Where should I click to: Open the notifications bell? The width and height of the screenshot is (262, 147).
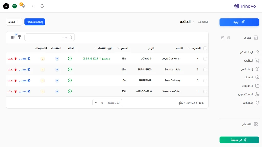click(42, 6)
